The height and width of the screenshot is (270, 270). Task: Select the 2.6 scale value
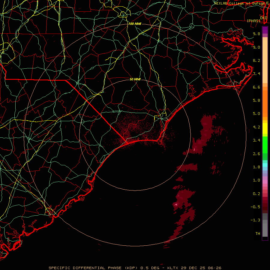click(x=256, y=154)
